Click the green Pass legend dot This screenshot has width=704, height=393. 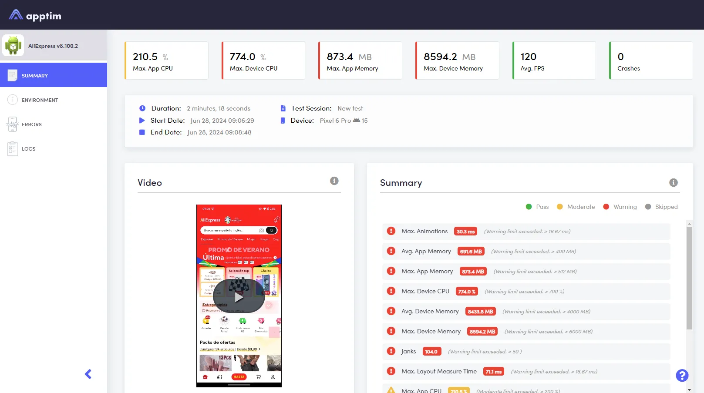(529, 207)
